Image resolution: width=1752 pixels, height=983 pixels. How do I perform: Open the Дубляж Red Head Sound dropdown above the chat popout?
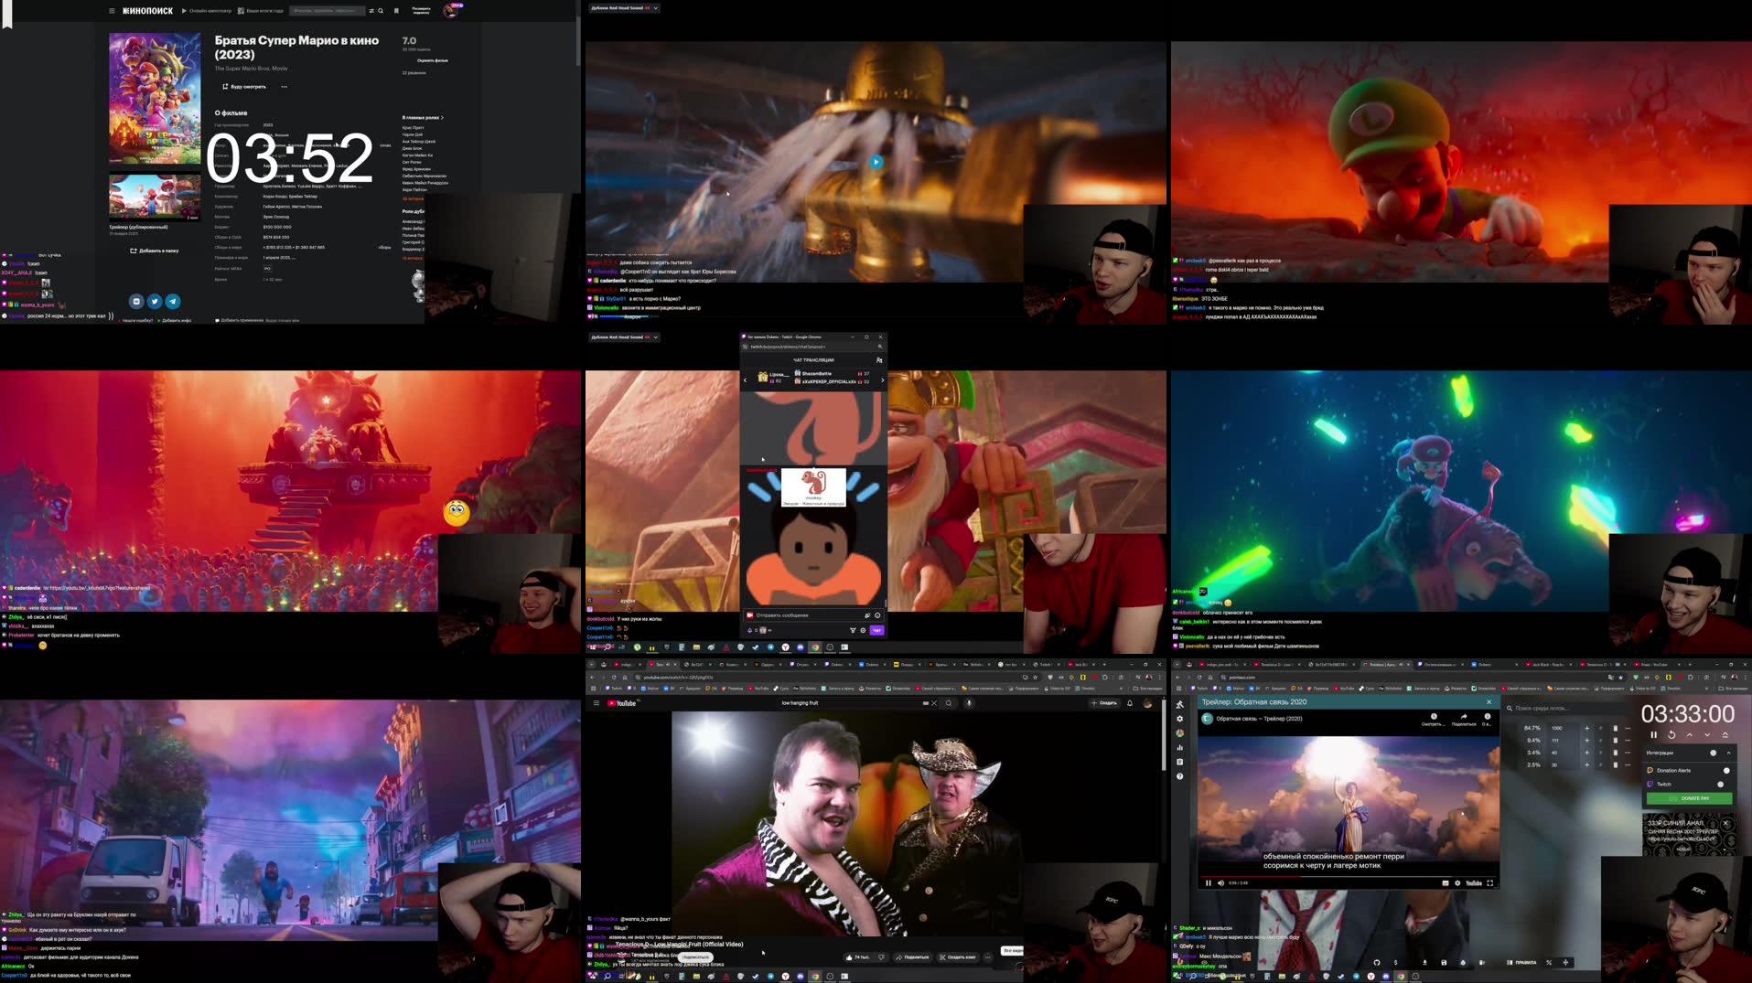[624, 337]
